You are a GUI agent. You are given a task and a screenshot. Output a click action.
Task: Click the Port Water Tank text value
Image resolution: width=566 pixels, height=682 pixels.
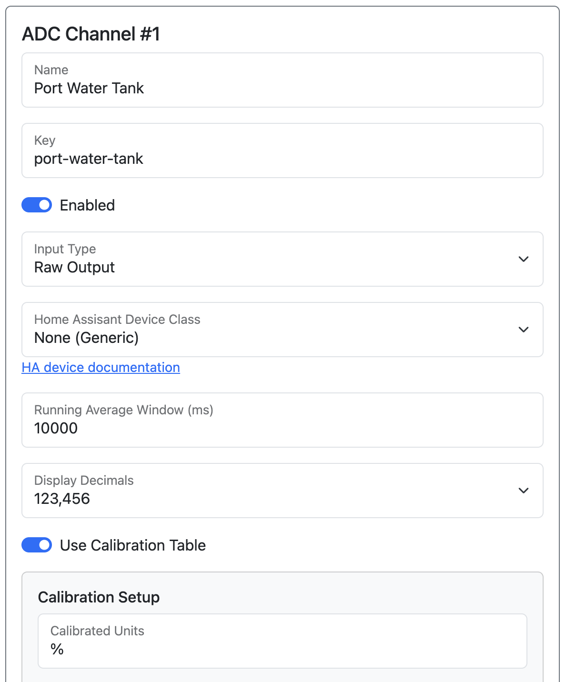(x=89, y=89)
